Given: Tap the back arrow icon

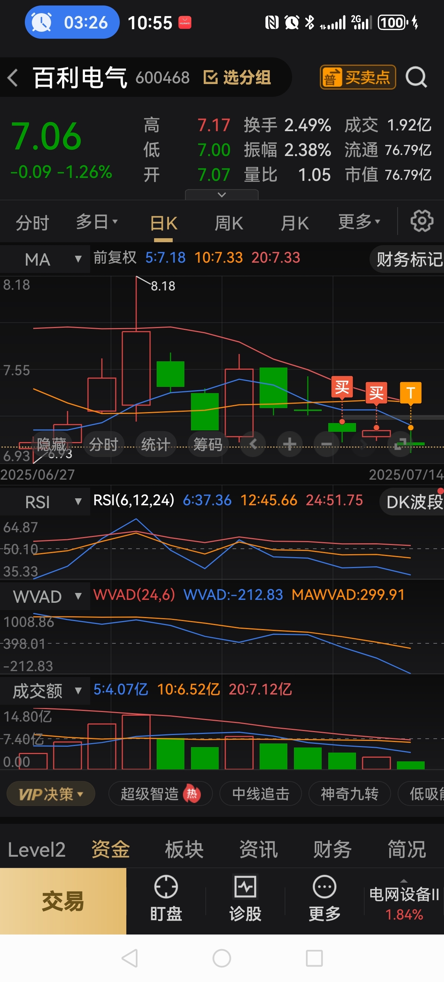Looking at the screenshot, I should (x=12, y=78).
